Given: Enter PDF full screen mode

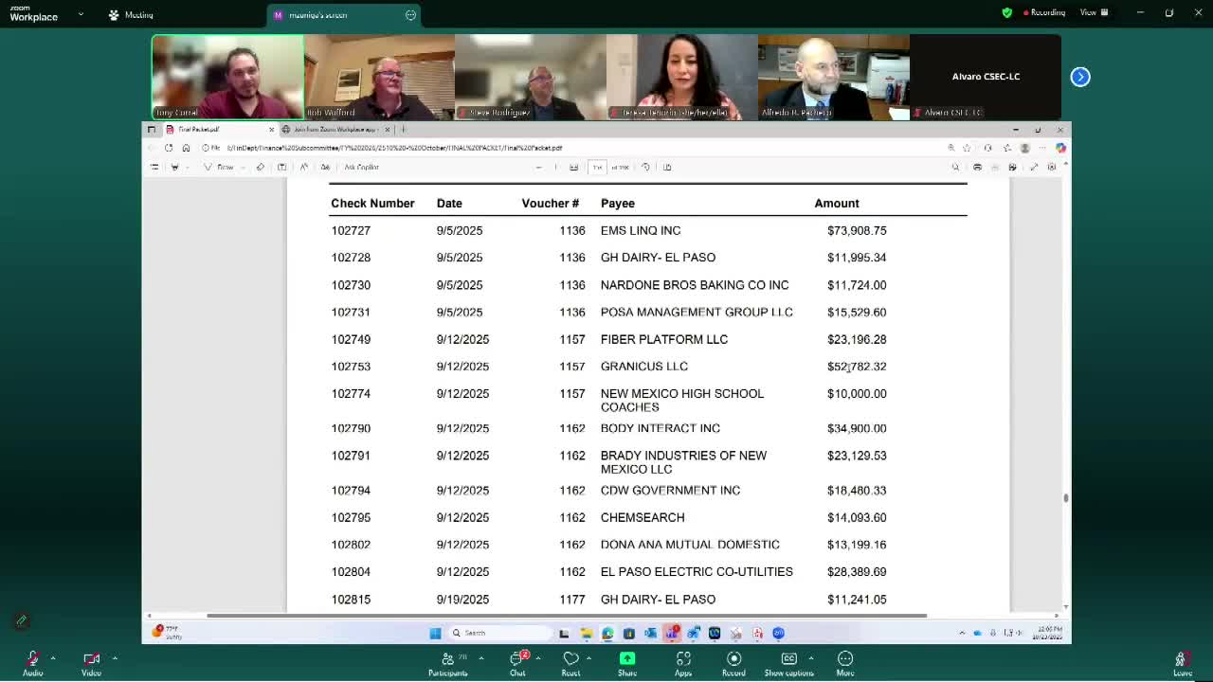Looking at the screenshot, I should (x=1034, y=167).
